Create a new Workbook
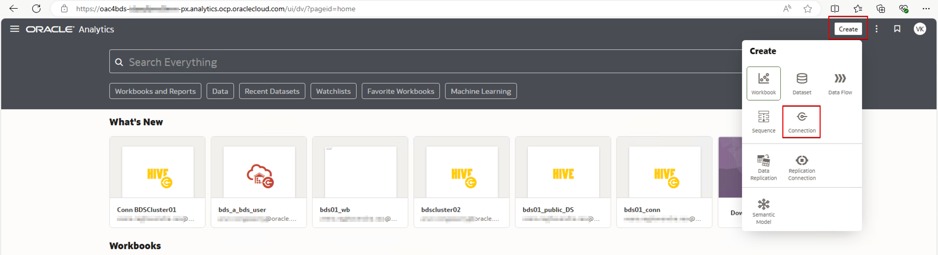The width and height of the screenshot is (938, 255). point(763,83)
